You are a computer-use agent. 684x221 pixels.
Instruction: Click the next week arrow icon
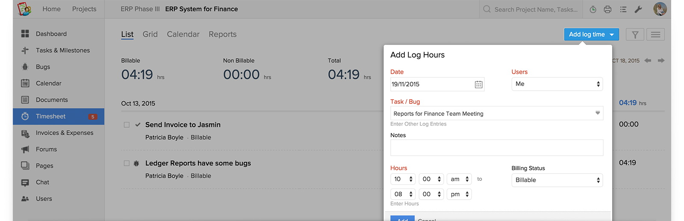coord(661,61)
